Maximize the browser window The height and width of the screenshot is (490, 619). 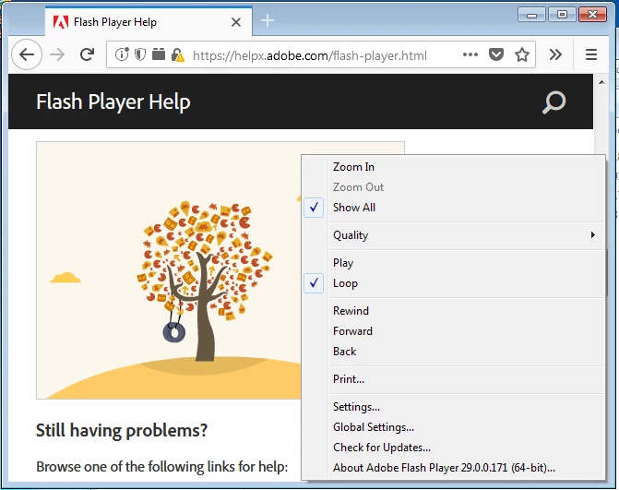point(562,15)
